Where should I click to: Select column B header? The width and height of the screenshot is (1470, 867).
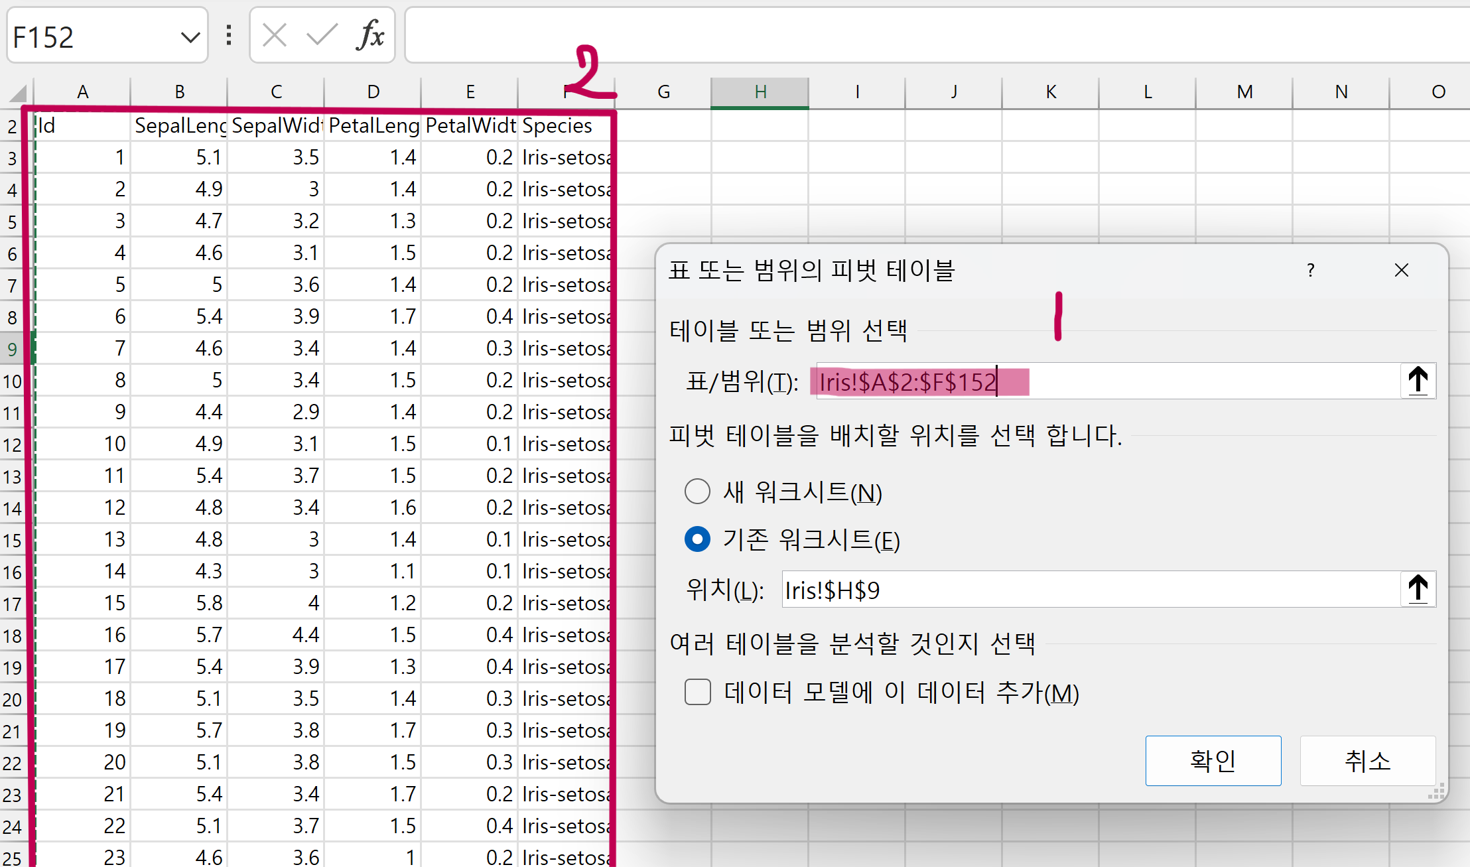click(x=179, y=92)
